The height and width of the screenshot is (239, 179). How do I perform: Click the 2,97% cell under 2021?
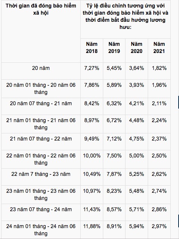click(159, 226)
